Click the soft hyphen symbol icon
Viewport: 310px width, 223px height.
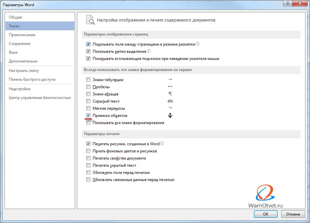pyautogui.click(x=170, y=108)
